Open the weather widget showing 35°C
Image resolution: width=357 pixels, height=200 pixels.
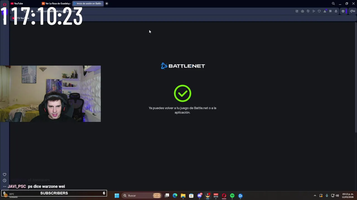(11, 195)
